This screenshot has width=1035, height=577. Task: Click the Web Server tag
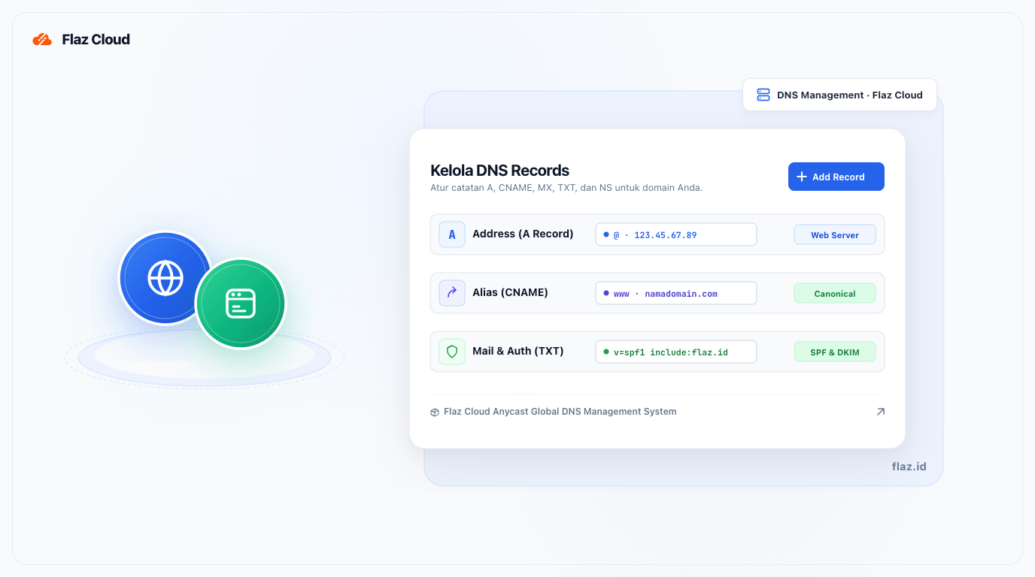coord(835,234)
